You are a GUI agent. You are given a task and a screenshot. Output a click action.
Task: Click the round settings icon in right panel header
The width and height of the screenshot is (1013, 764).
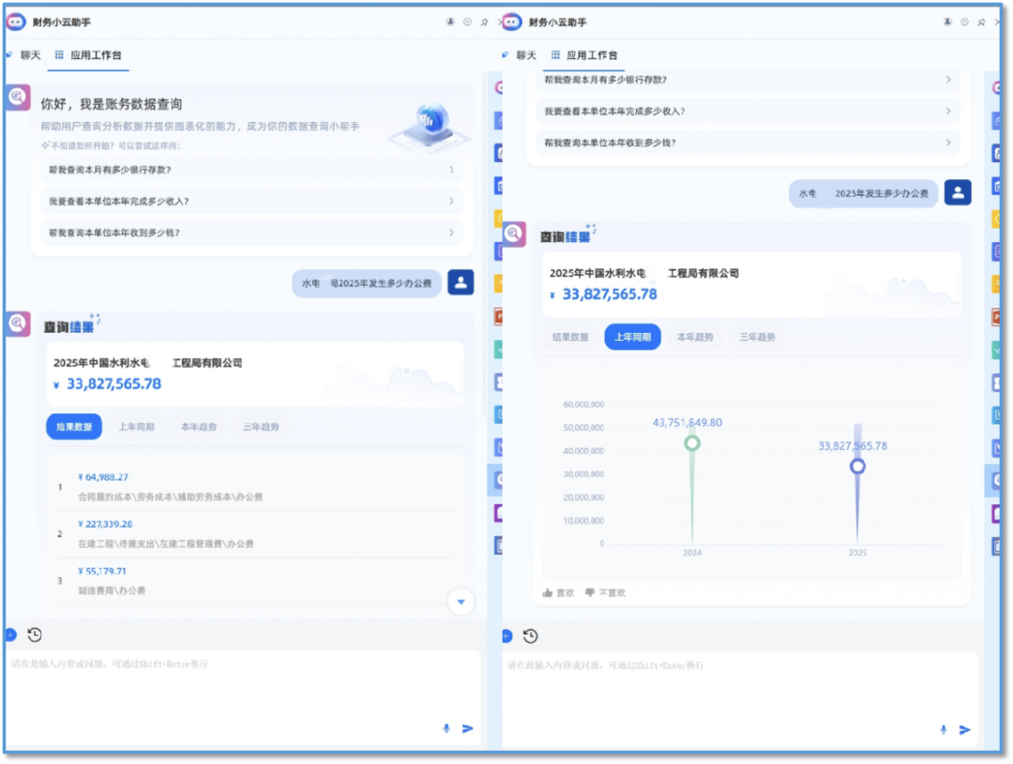964,22
